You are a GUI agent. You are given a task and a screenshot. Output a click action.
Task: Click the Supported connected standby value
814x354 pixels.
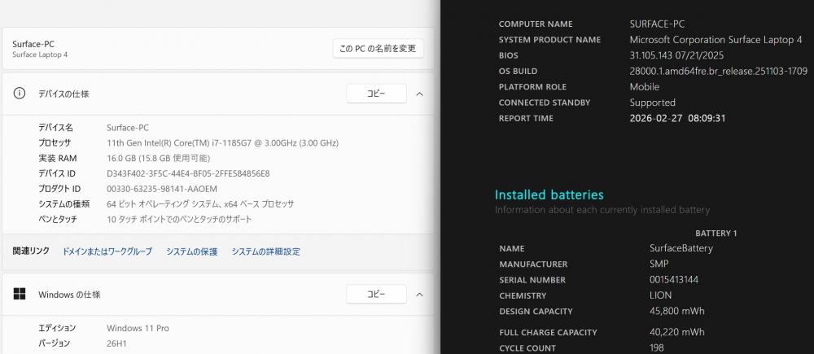653,103
